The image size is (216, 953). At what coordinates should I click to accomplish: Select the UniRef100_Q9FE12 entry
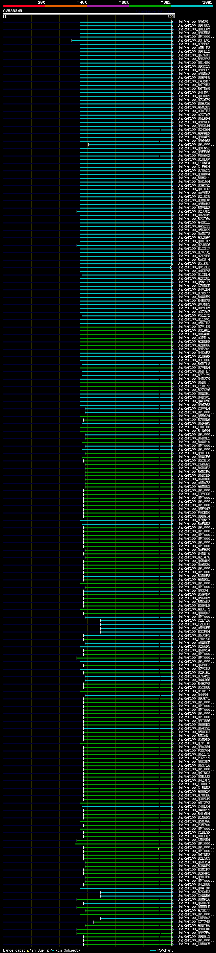[x=193, y=51]
